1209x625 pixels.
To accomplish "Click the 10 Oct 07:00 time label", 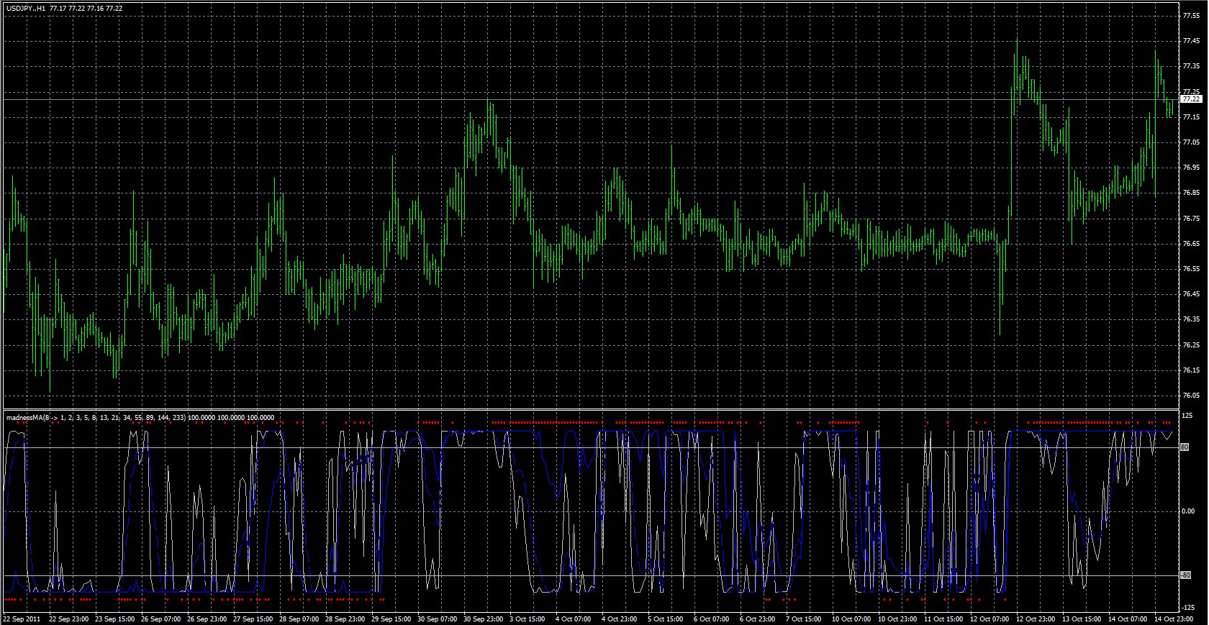I will (851, 619).
